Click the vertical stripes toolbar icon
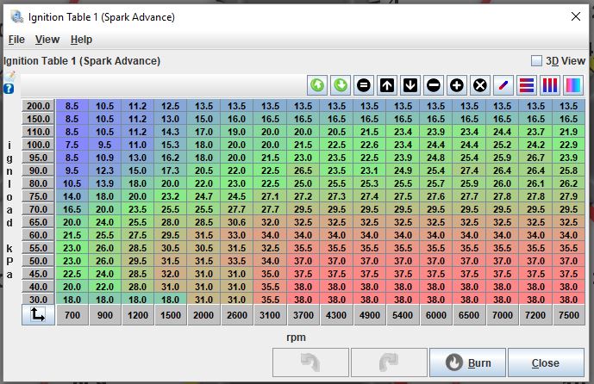 point(550,85)
